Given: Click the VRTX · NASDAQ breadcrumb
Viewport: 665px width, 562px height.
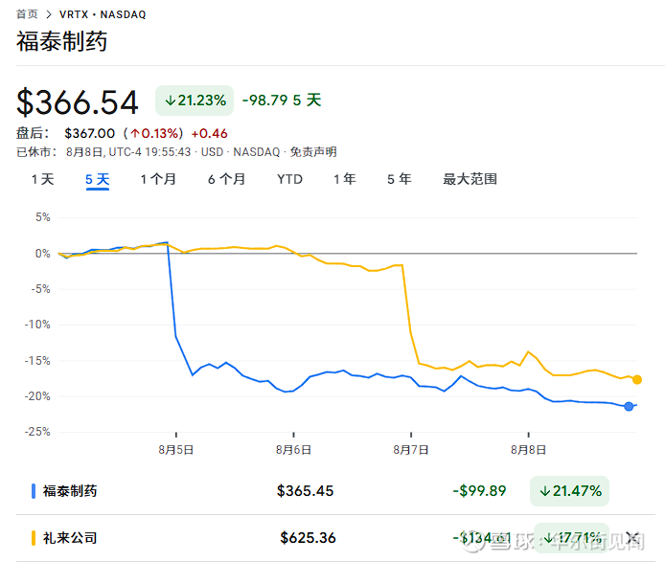Looking at the screenshot, I should pos(103,14).
